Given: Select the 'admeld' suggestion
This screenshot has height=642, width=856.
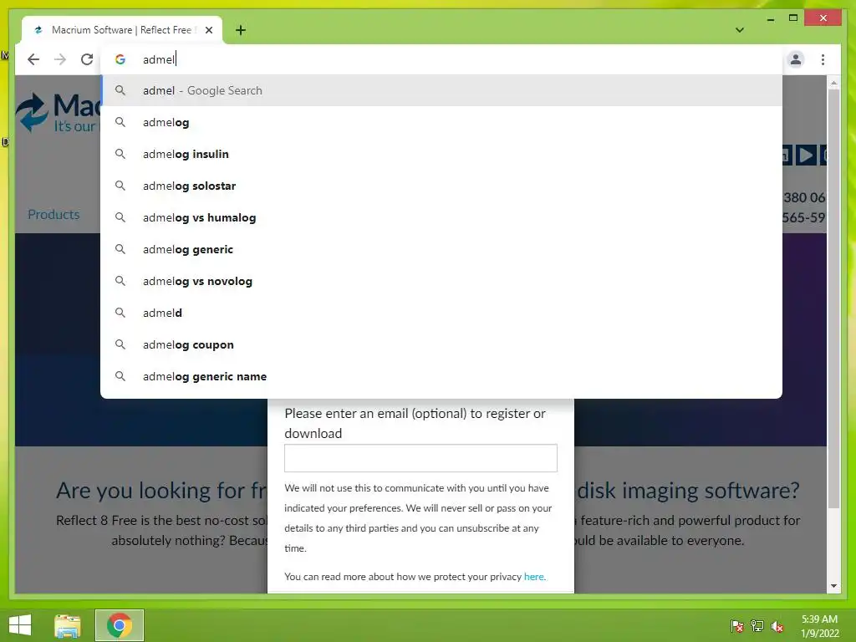Looking at the screenshot, I should point(441,313).
